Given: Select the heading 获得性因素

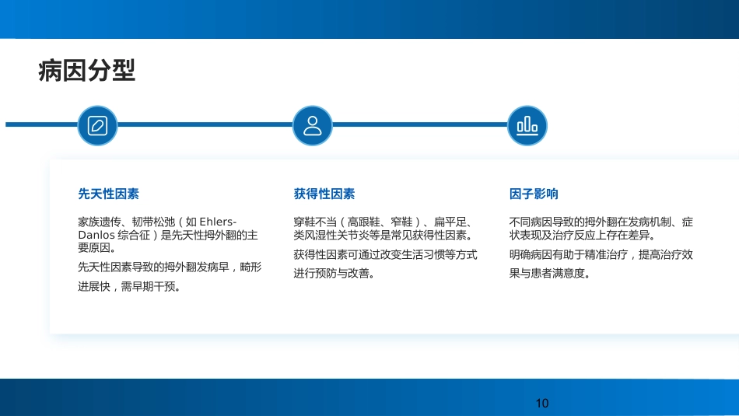Looking at the screenshot, I should click(x=324, y=194).
